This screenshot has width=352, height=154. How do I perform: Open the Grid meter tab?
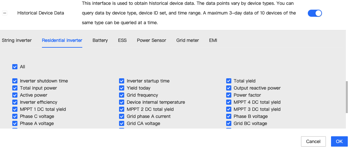point(187,41)
